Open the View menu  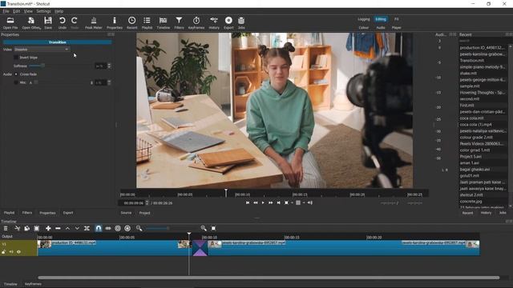coord(28,11)
